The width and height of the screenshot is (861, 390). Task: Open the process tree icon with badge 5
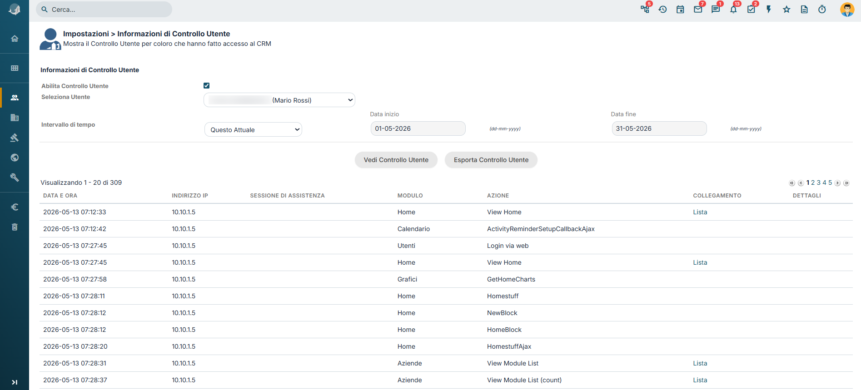coord(645,9)
